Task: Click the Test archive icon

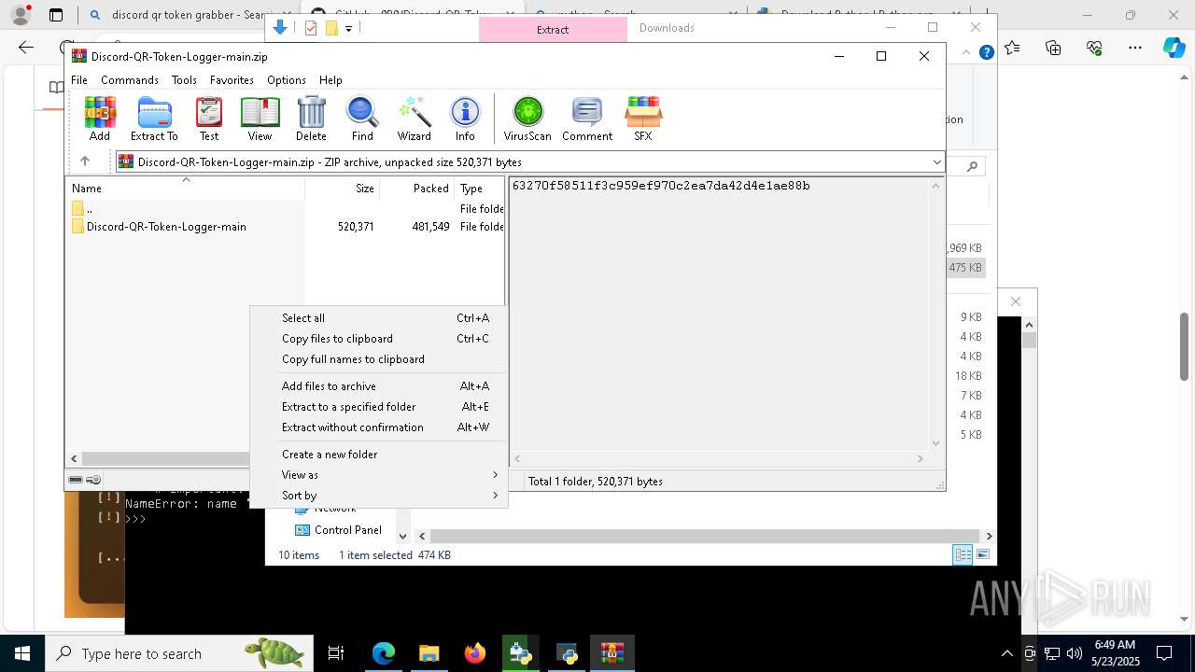Action: [209, 119]
